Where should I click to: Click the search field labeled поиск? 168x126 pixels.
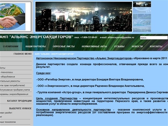point(154,38)
